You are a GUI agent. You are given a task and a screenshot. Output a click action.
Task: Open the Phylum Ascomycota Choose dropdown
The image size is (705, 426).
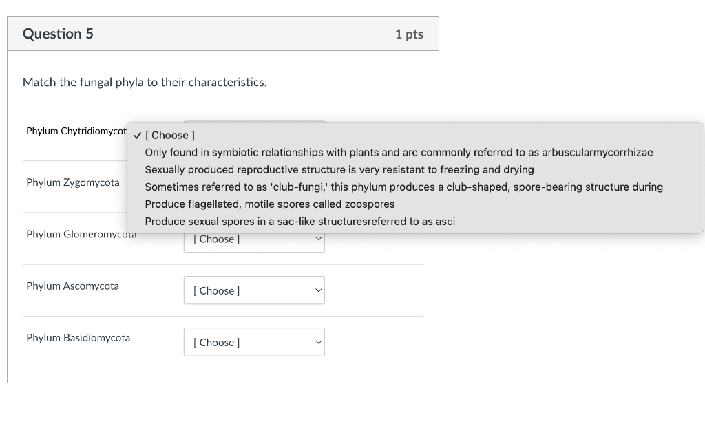pyautogui.click(x=253, y=290)
